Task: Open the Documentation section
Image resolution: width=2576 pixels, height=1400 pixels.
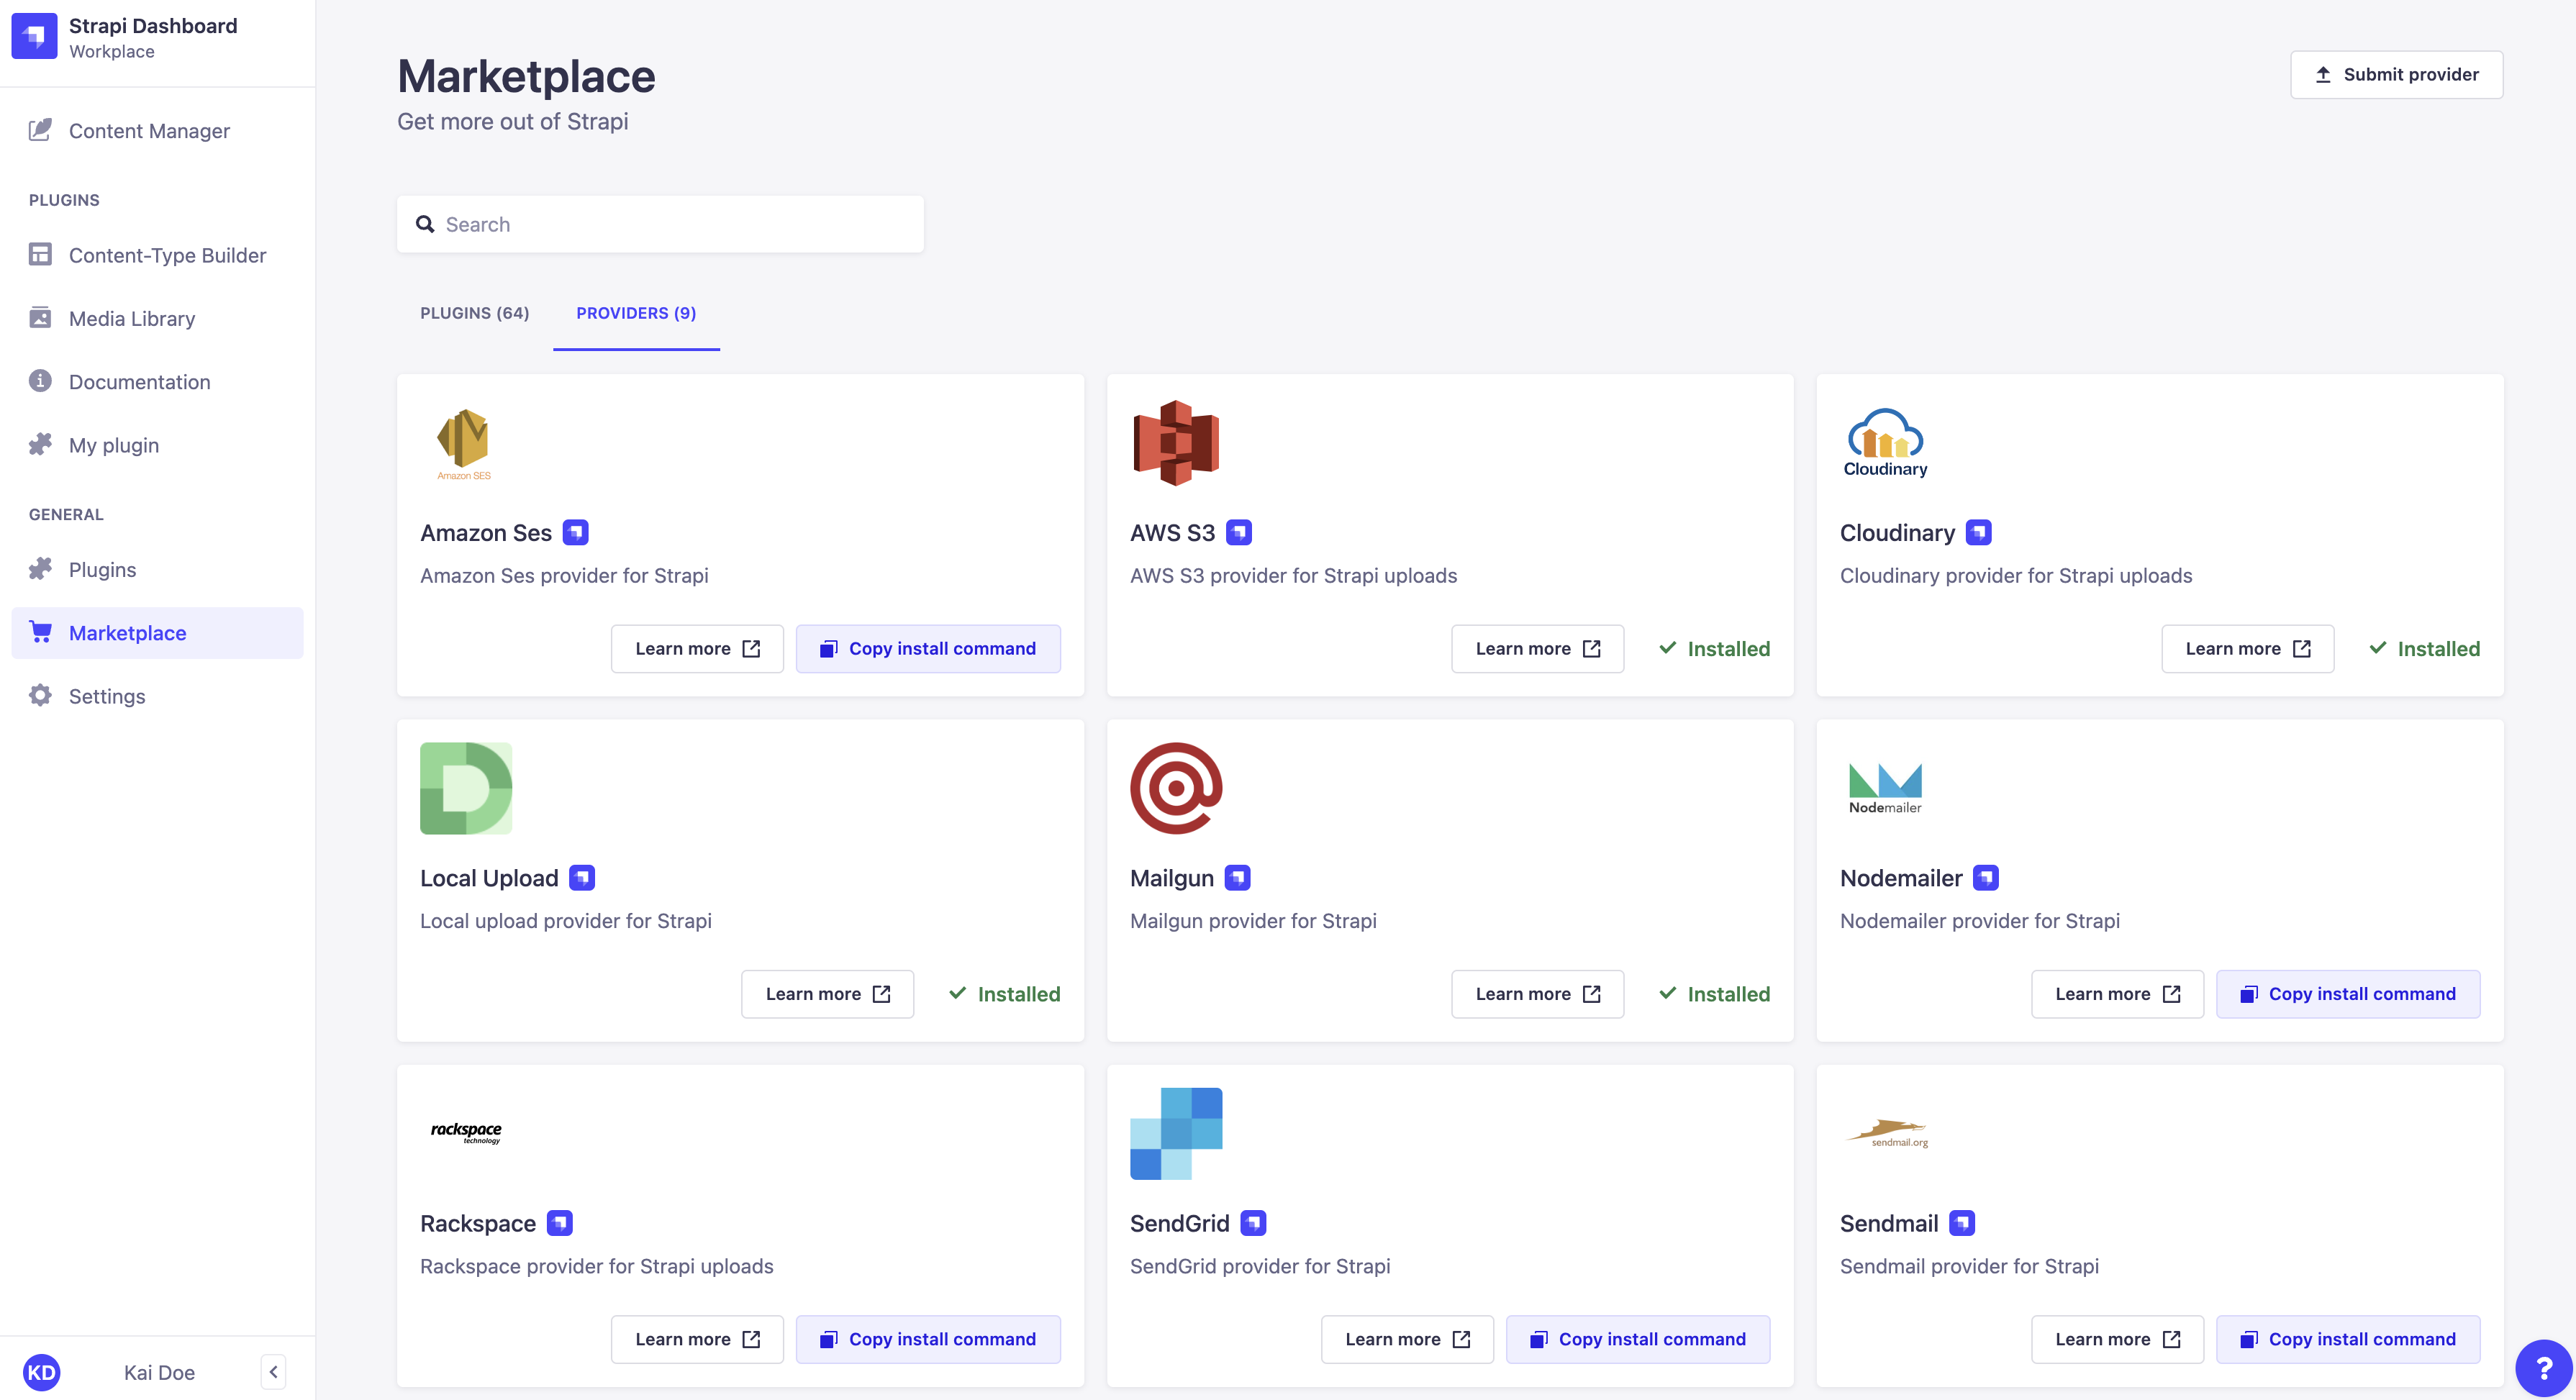Action: click(139, 381)
